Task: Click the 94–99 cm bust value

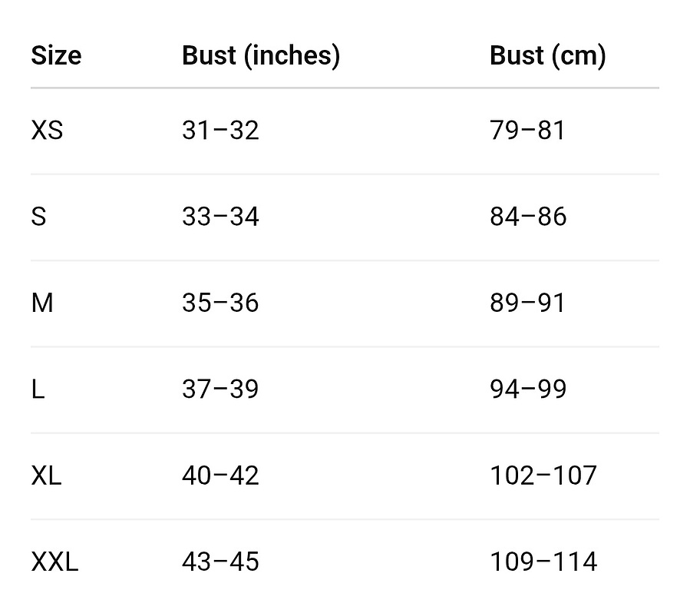Action: point(528,389)
